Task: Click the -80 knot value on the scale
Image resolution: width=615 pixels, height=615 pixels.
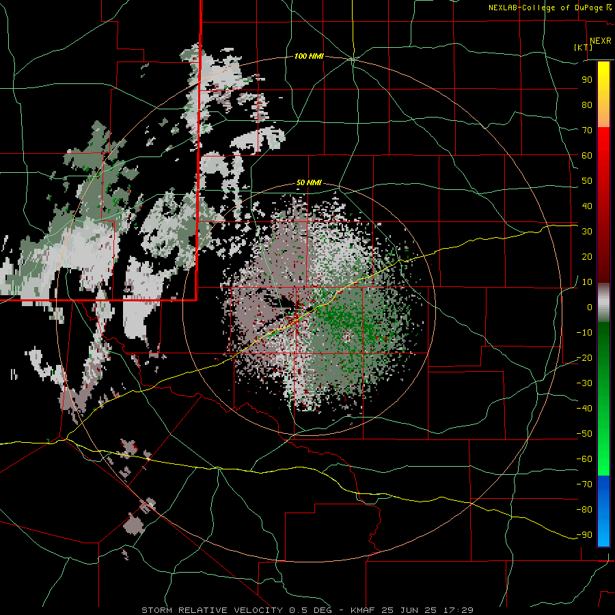Action: click(x=584, y=510)
